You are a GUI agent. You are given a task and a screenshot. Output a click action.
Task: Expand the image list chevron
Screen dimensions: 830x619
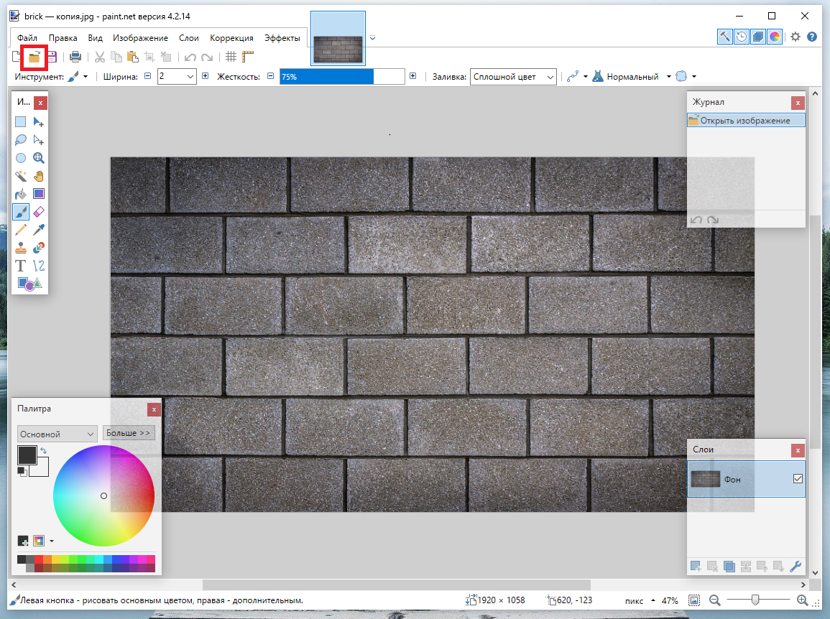click(373, 37)
